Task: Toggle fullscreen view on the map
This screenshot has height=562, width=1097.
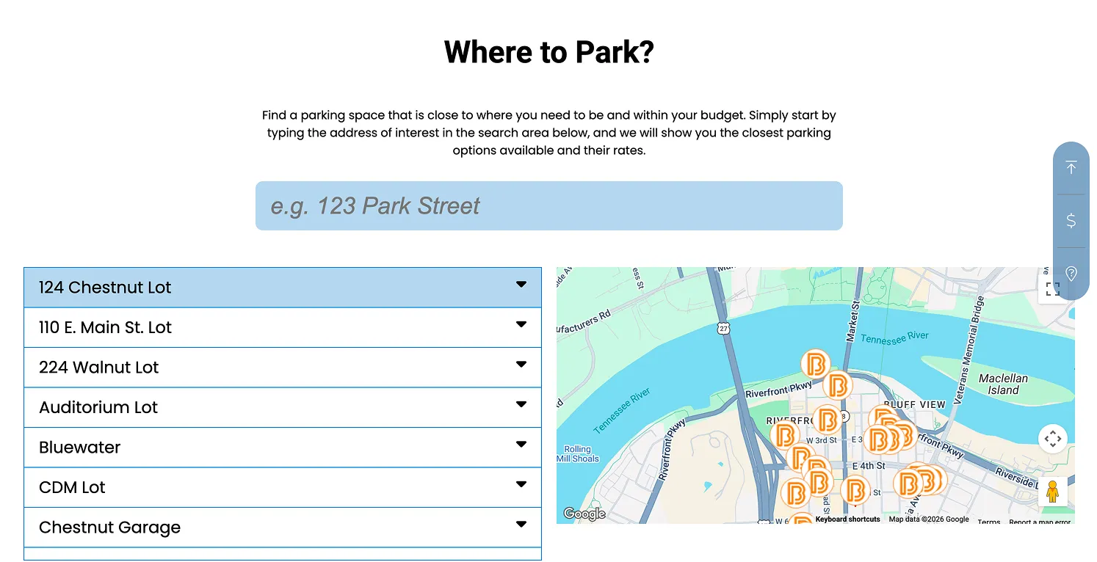Action: point(1051,290)
